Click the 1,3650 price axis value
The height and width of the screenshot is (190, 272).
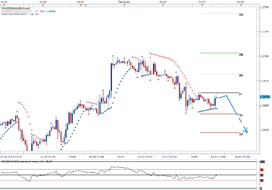pos(264,106)
